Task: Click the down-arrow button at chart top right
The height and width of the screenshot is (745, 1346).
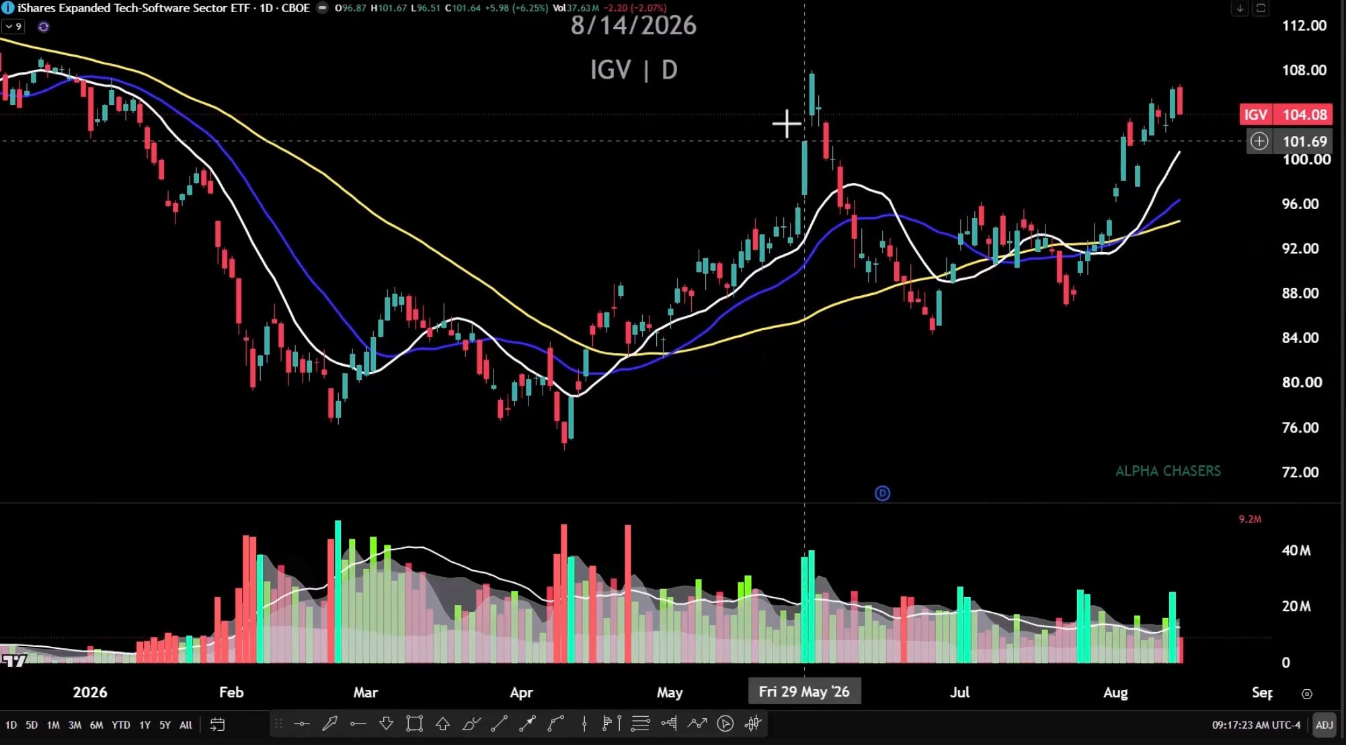Action: point(1240,9)
